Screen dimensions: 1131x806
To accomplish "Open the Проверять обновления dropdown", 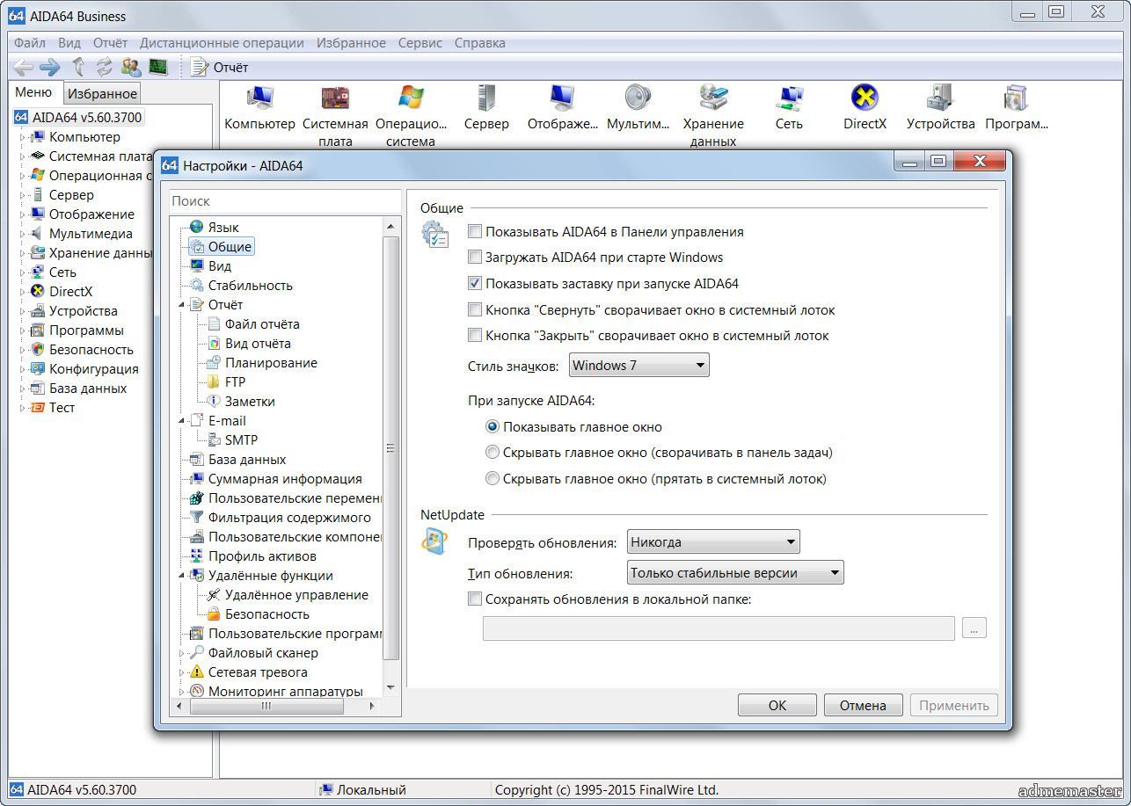I will click(x=712, y=542).
